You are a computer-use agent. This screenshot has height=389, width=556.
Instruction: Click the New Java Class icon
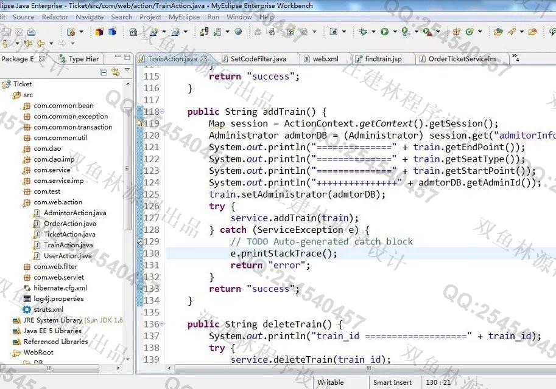[x=470, y=32]
